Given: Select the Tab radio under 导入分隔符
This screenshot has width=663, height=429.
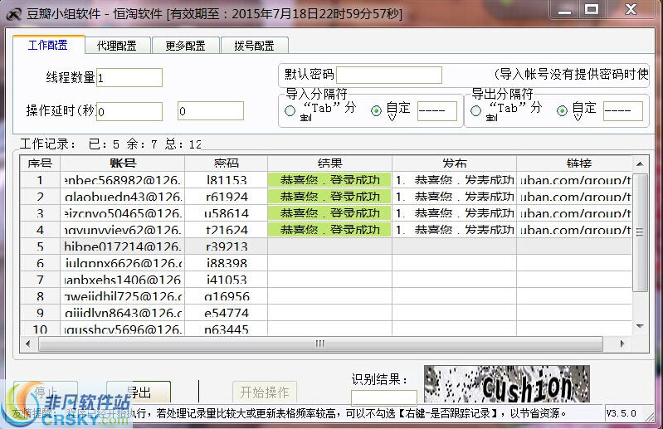Looking at the screenshot, I should point(290,111).
